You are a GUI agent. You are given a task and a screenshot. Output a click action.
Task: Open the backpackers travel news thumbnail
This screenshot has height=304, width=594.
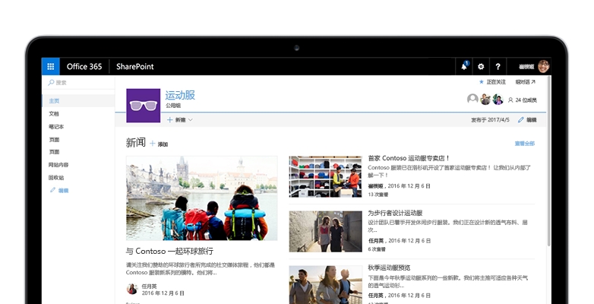tap(201, 198)
